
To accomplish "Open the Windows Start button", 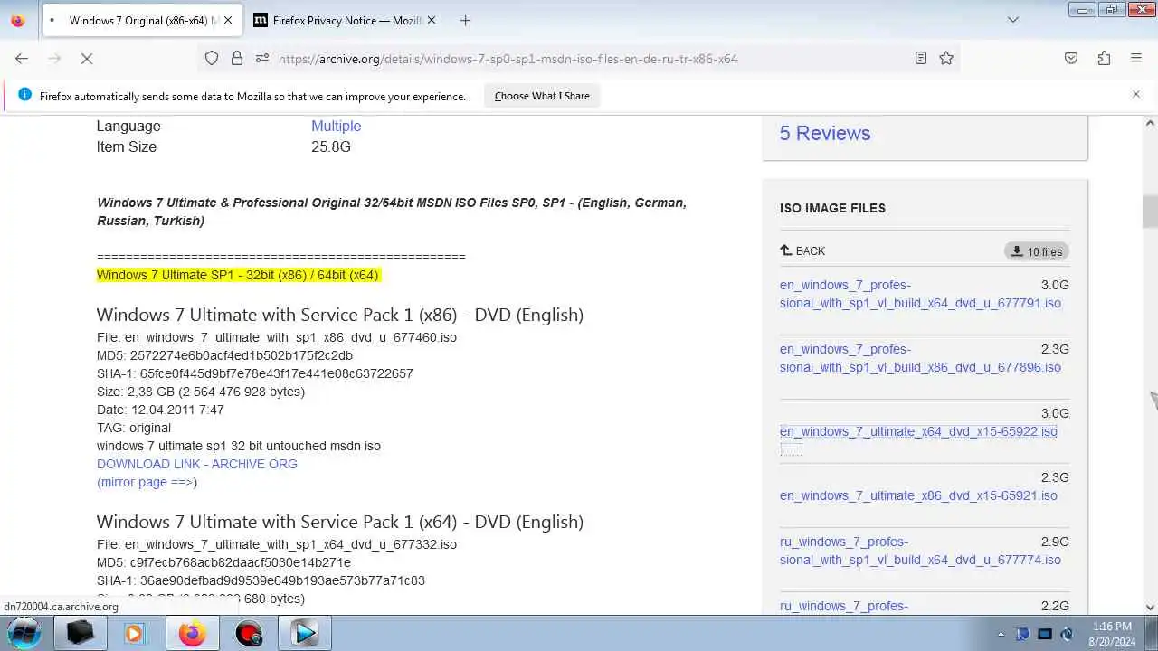I will (x=24, y=633).
